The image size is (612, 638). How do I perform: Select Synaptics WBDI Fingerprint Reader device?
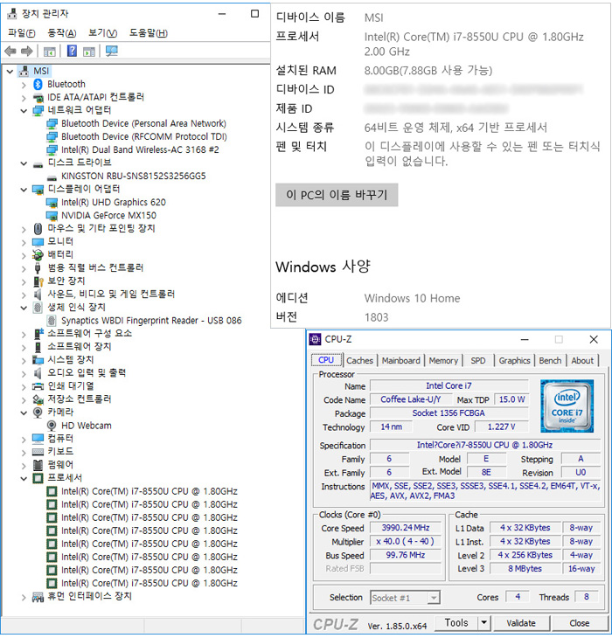151,321
